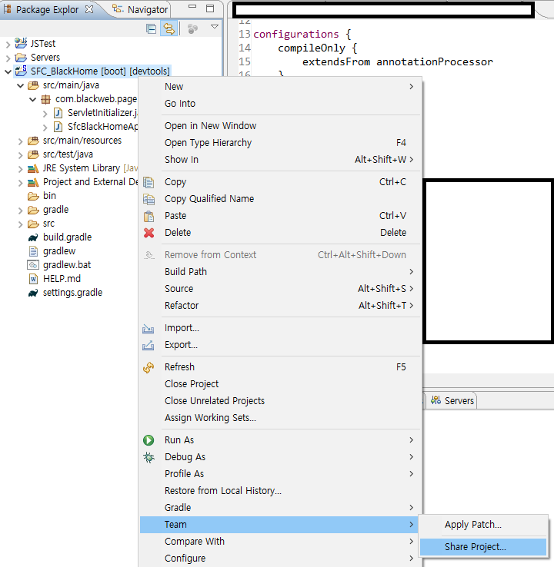Click Refresh in context menu
Image resolution: width=554 pixels, height=567 pixels.
tap(281, 367)
